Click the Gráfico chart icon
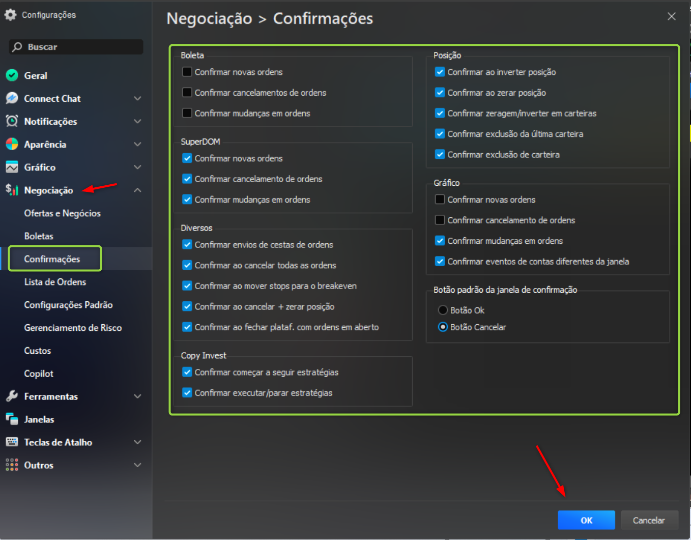Viewport: 691px width, 540px height. coord(12,167)
